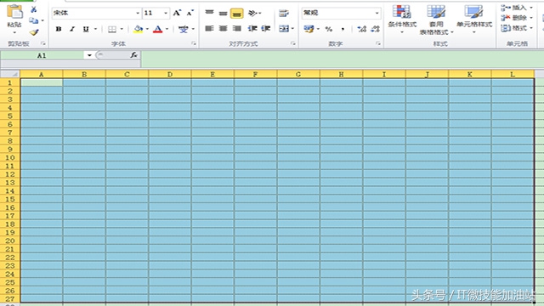The width and height of the screenshot is (544, 306).
Task: Open the number (数字) dialog launcher
Action: 378,43
